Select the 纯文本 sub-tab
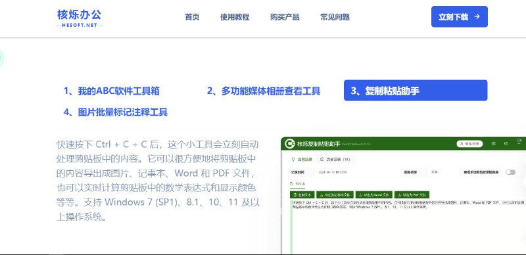This screenshot has height=255, width=526. pyautogui.click(x=298, y=184)
